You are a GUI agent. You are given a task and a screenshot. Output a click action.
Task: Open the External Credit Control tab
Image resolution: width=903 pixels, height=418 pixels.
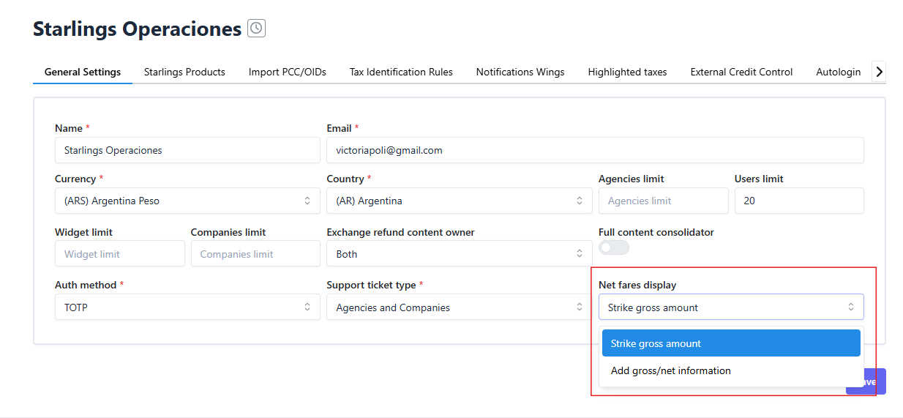(x=741, y=72)
